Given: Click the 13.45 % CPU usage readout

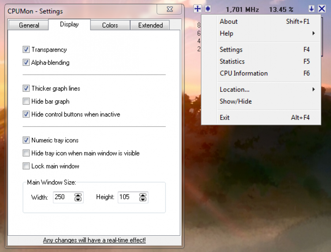Looking at the screenshot, I should [x=281, y=10].
